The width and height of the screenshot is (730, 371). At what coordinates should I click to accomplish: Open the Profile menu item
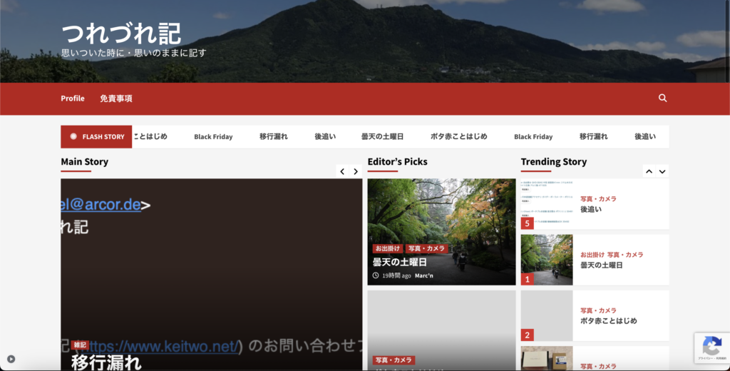point(73,98)
